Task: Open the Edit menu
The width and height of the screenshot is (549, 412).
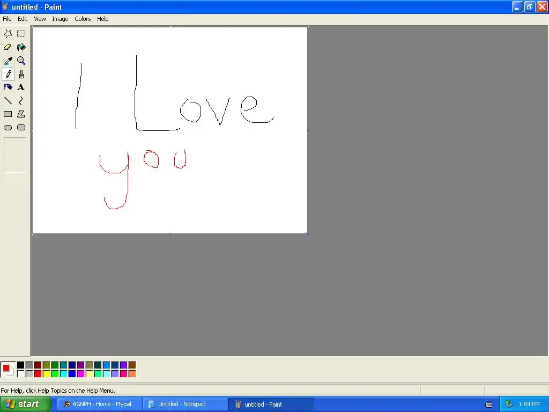Action: click(23, 19)
